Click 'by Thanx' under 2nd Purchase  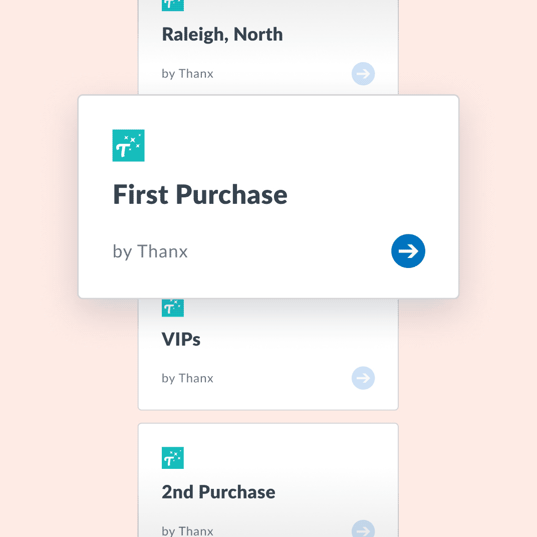coord(187,531)
